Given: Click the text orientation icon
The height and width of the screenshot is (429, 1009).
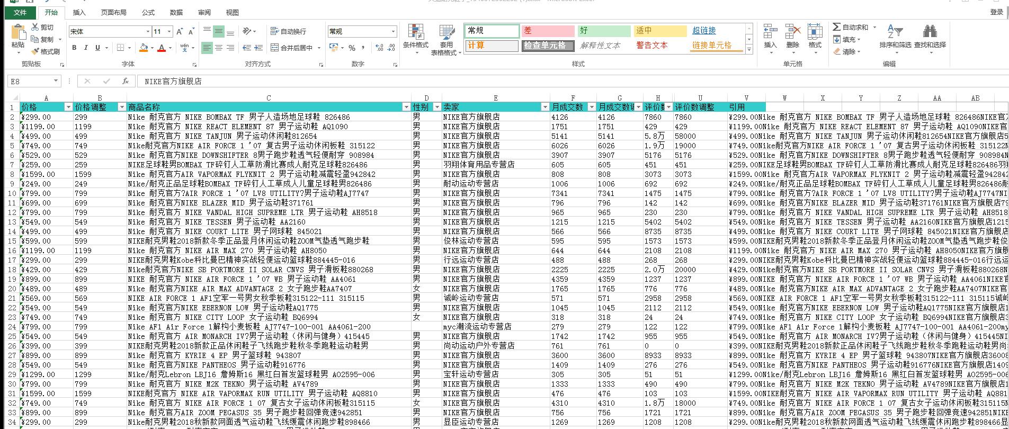Looking at the screenshot, I should [x=246, y=32].
